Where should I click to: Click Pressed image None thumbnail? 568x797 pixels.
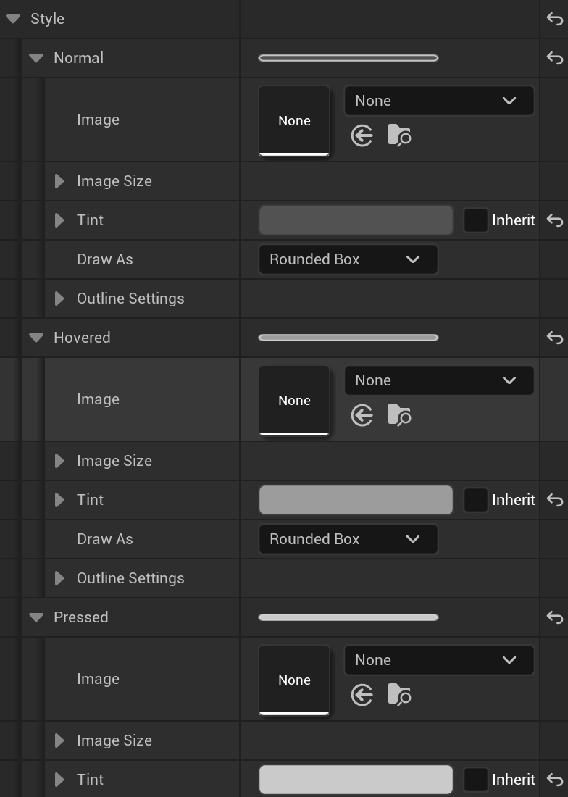[x=294, y=680]
